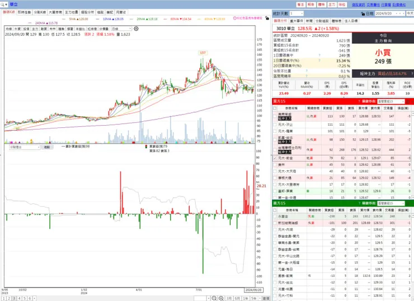This screenshot has height=301, width=414.
Task: Open the 日線 period dropdown
Action: coord(121,28)
